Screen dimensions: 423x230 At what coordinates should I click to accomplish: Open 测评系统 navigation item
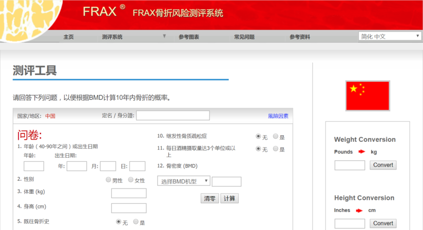[x=112, y=37]
